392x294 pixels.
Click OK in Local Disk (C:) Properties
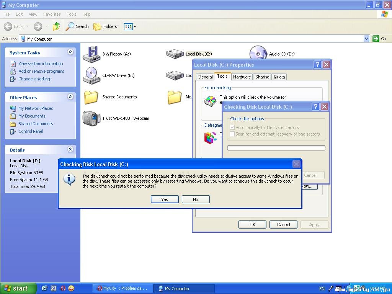(x=252, y=224)
